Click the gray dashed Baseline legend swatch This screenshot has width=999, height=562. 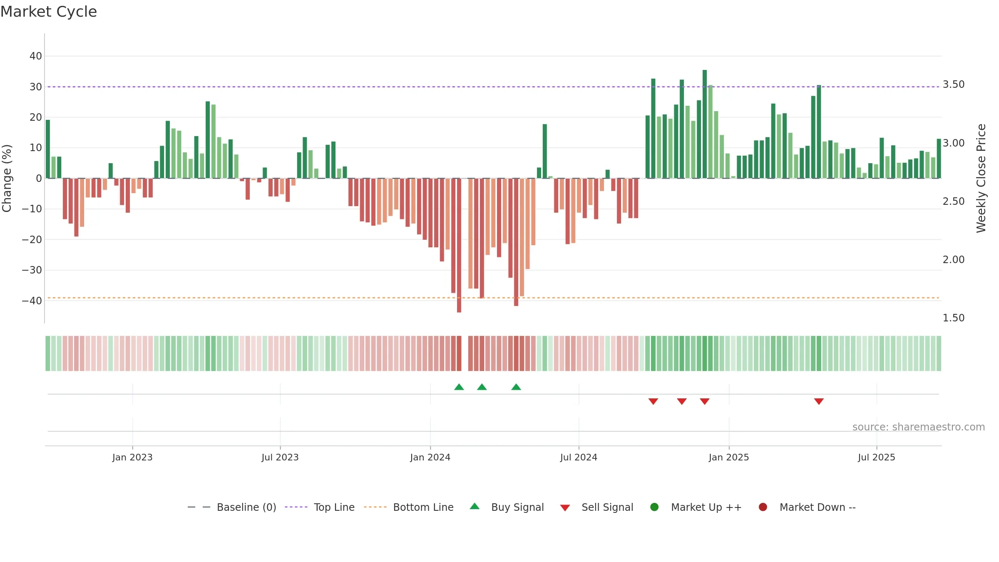[x=199, y=507]
